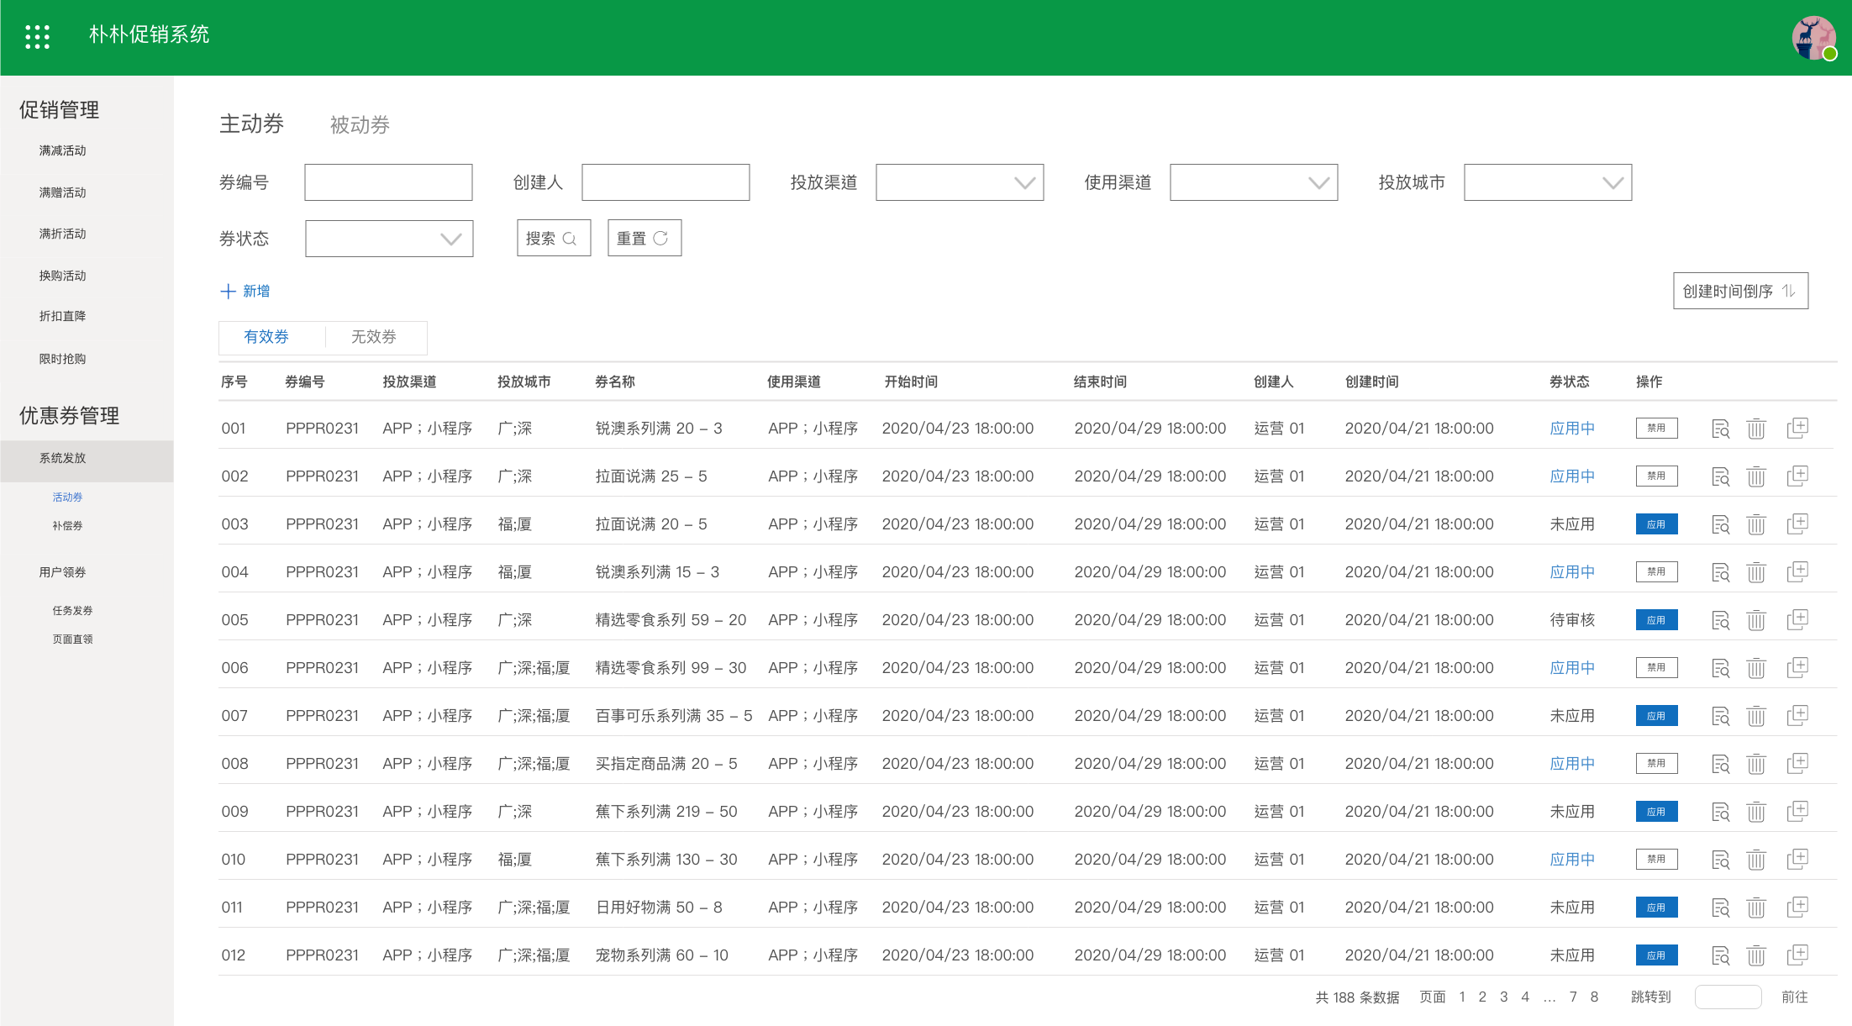1852x1026 pixels.
Task: Click the user avatar in header
Action: pos(1813,38)
